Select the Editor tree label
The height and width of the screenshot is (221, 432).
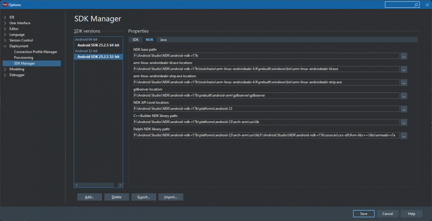tap(14, 29)
